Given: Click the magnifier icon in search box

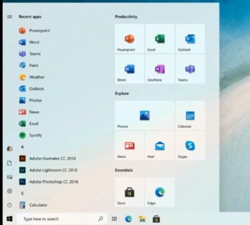Looking at the screenshot, I should 101,219.
